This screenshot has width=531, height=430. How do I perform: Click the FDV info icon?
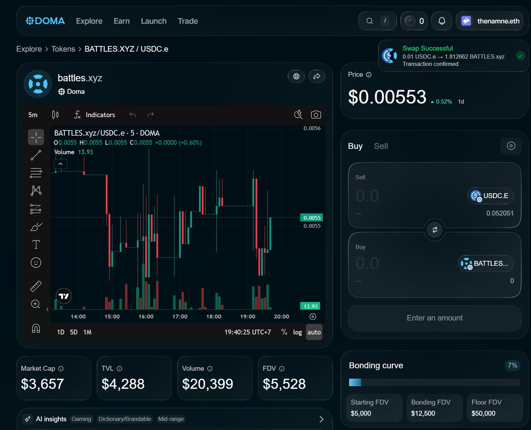[281, 369]
